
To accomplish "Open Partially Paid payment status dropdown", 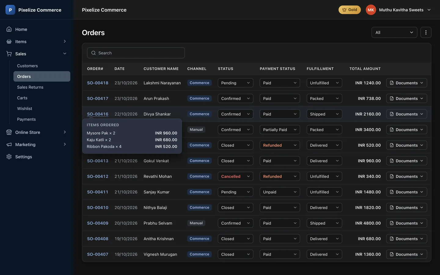I will click(280, 130).
